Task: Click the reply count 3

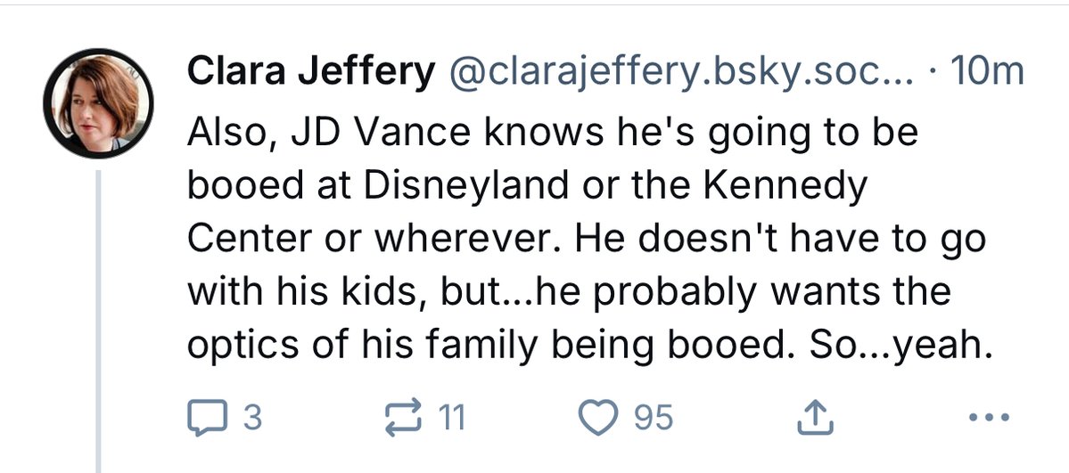Action: coord(252,417)
